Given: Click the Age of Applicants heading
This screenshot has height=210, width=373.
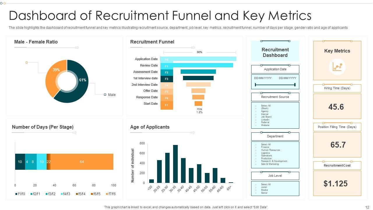Looking at the screenshot, I should point(150,127).
